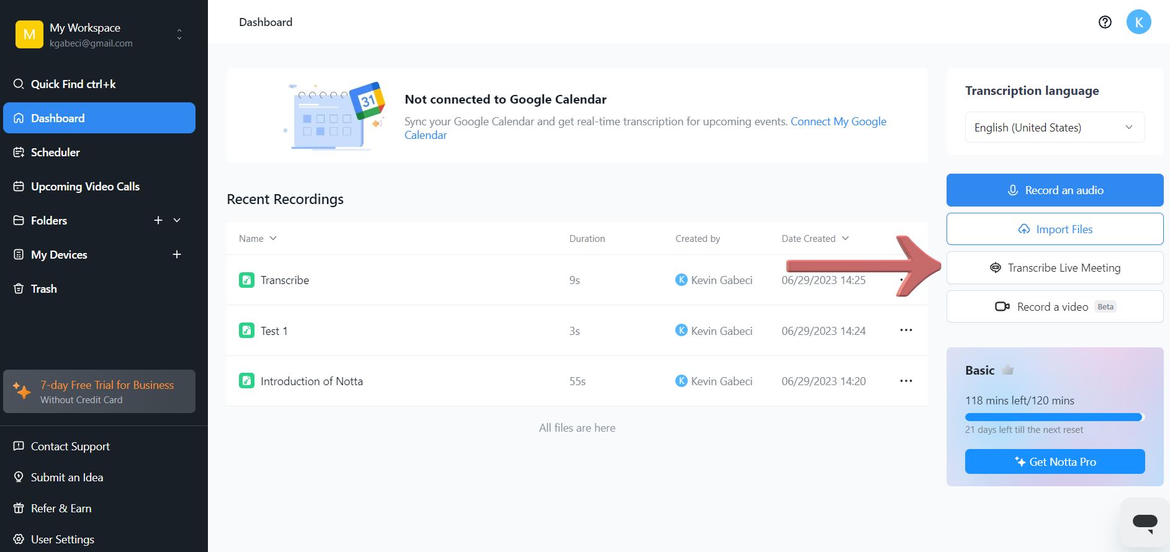Click Record an audio button
The height and width of the screenshot is (552, 1170).
click(1055, 190)
